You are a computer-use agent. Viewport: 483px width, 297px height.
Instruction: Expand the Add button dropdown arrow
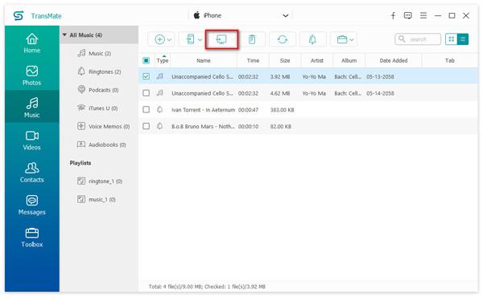pos(169,39)
